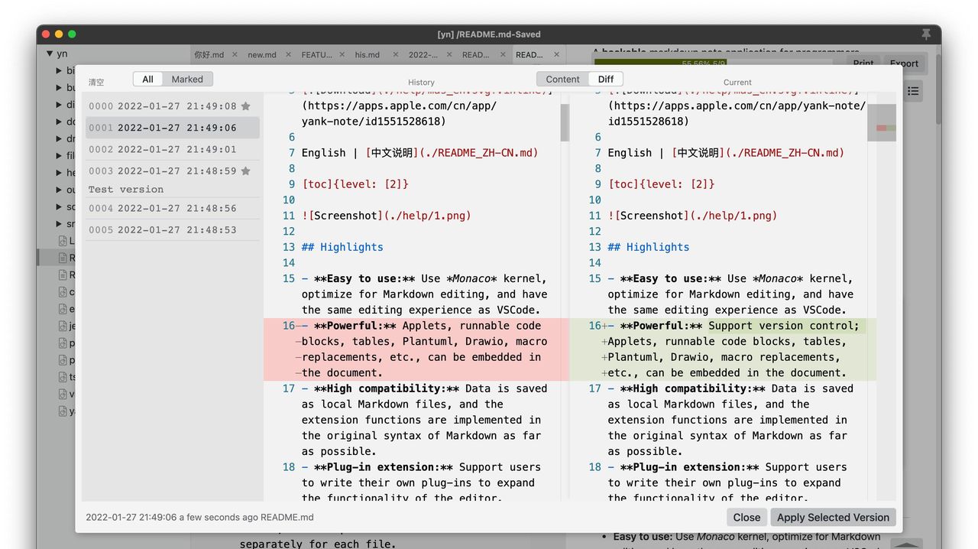The image size is (978, 549).
Task: Switch view to Content mode
Action: pos(562,79)
